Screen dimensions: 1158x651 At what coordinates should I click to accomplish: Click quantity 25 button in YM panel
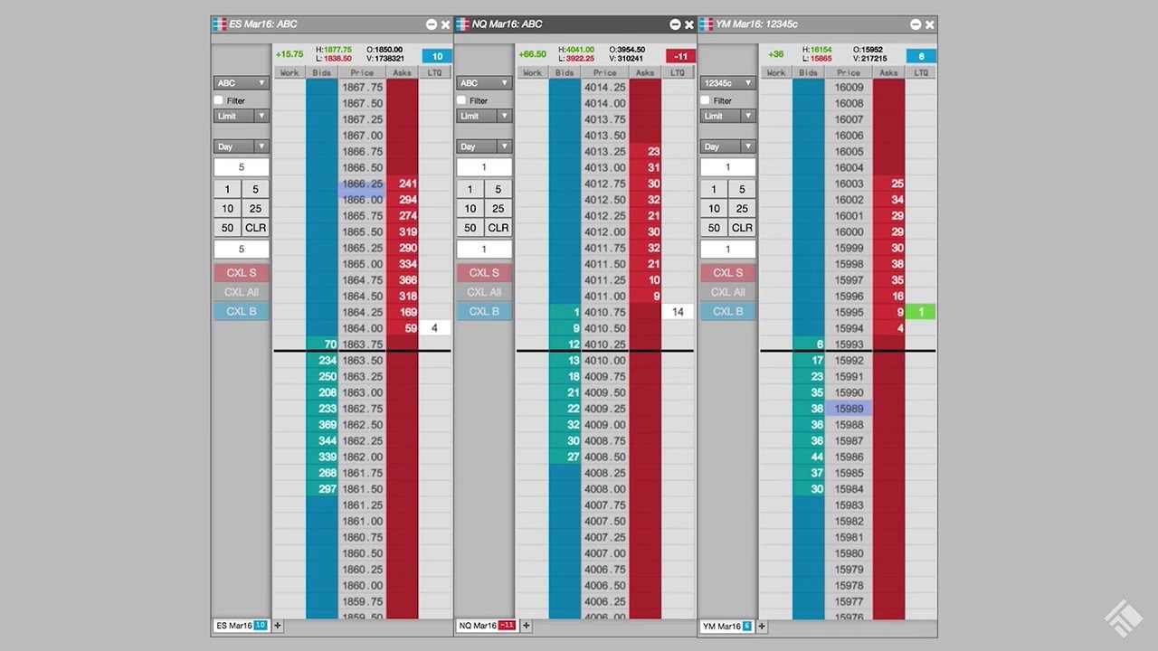(743, 209)
